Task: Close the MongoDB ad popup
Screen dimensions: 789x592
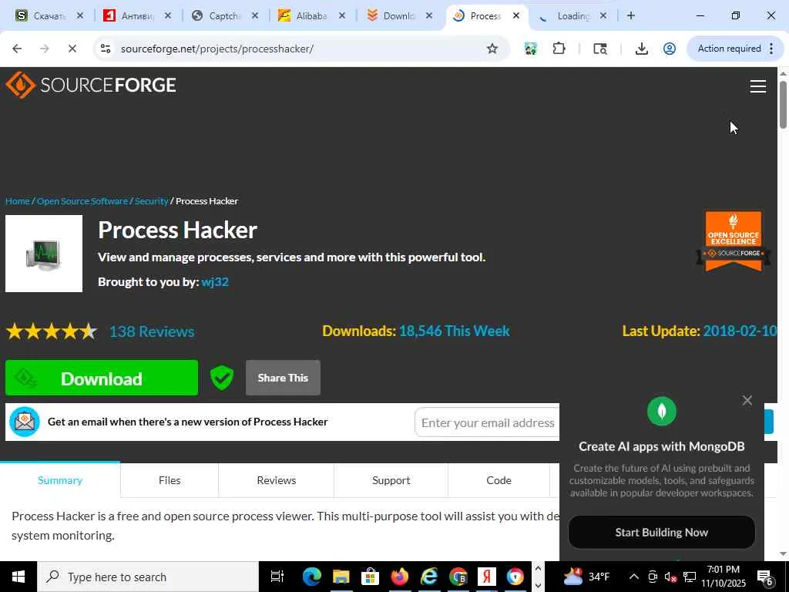Action: click(747, 400)
